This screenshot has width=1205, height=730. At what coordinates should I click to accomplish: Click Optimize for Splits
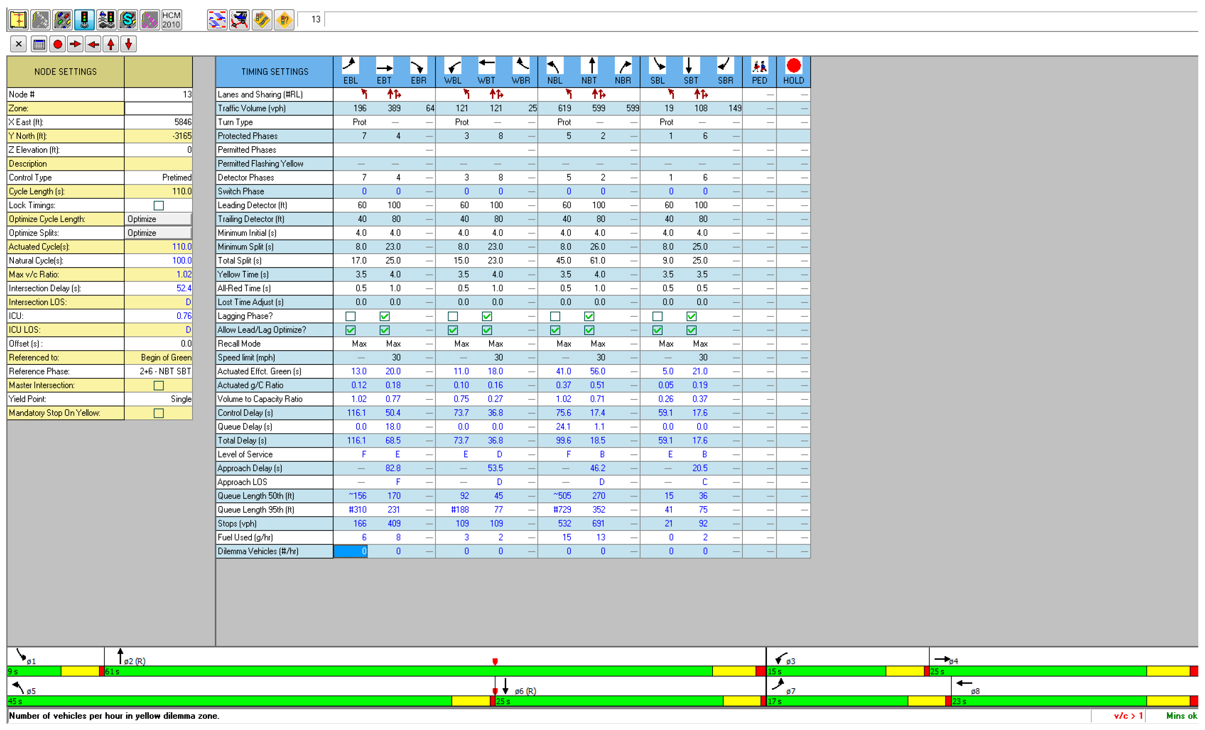coord(158,233)
